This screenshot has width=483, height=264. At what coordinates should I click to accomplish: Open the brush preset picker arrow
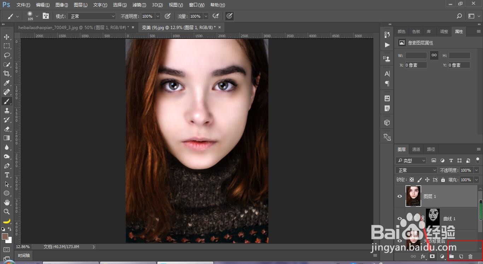point(37,16)
